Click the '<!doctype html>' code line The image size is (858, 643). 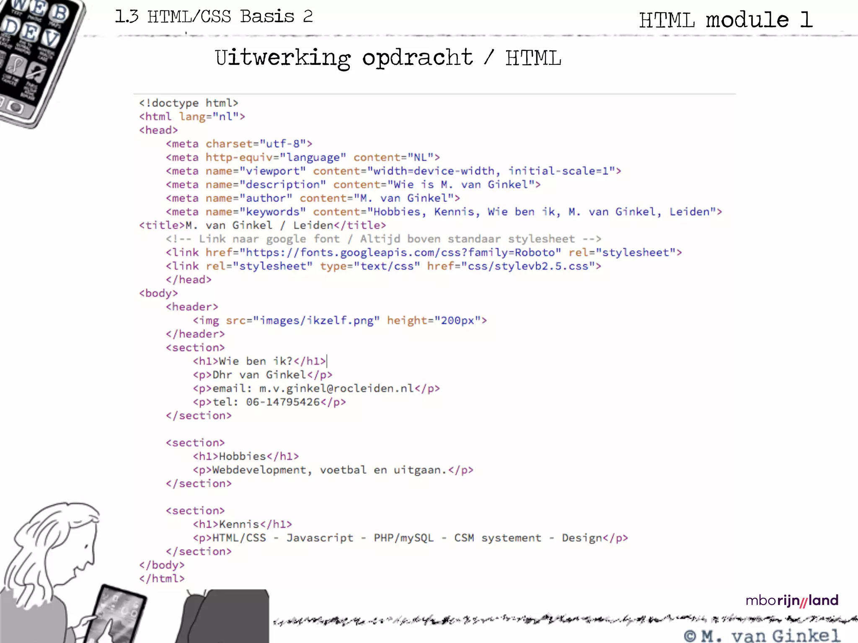coord(189,103)
